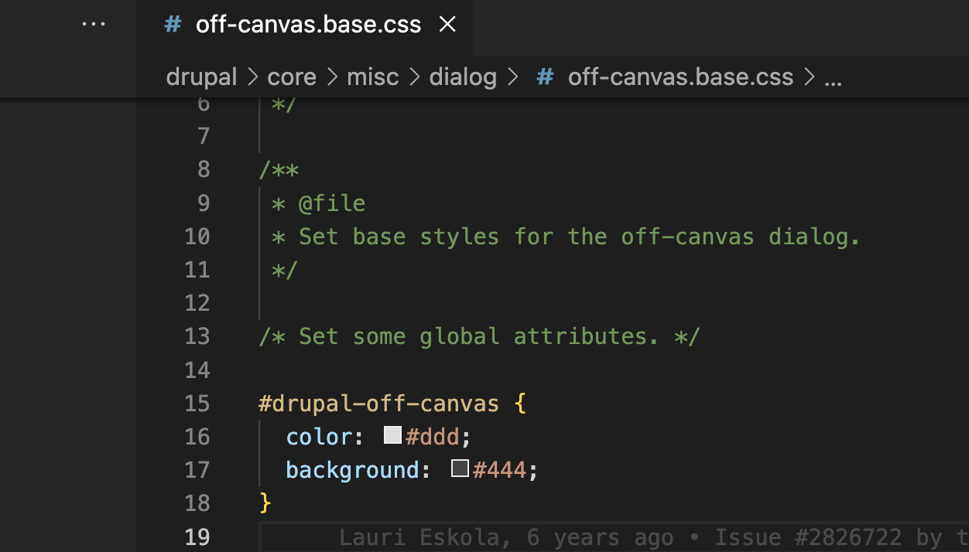Select the off-canvas.base.css file breadcrumb
Screen dimensions: 969x552
(680, 77)
